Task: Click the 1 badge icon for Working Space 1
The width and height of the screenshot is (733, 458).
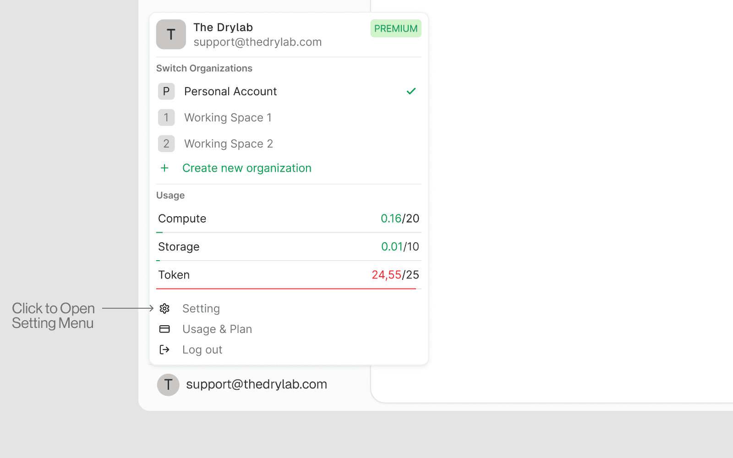Action: click(166, 118)
